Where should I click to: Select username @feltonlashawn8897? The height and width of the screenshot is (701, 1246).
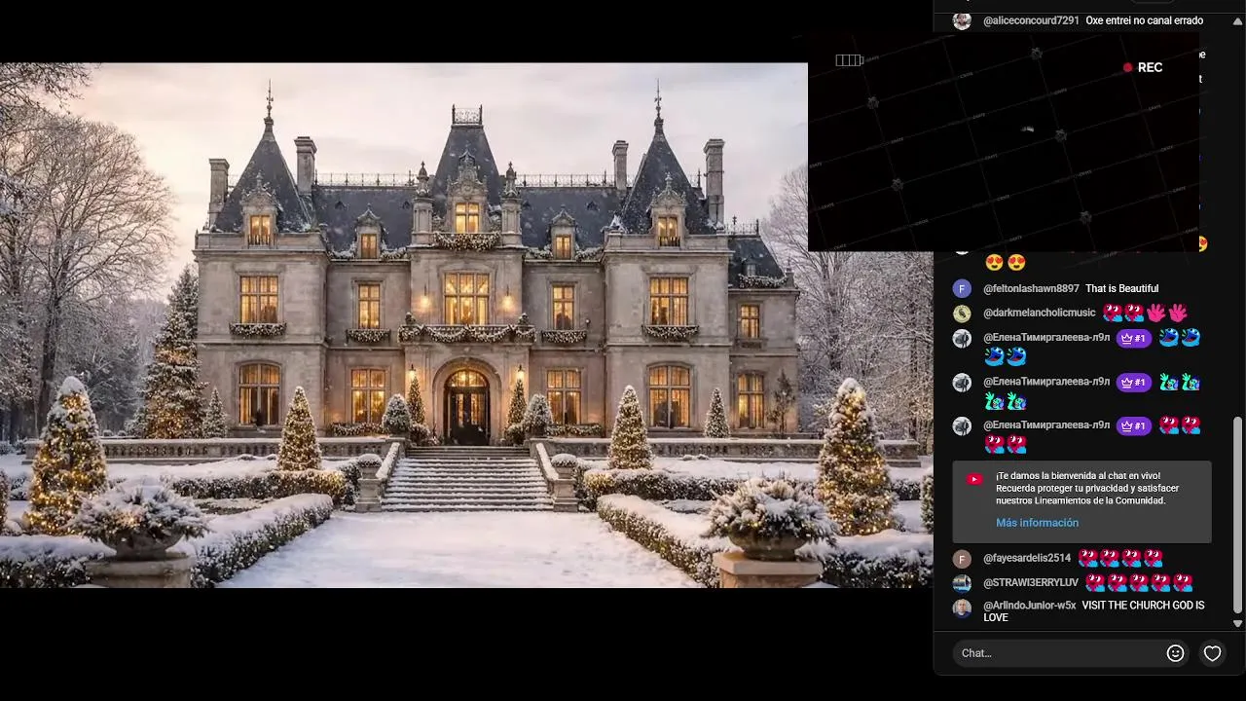tap(1031, 288)
